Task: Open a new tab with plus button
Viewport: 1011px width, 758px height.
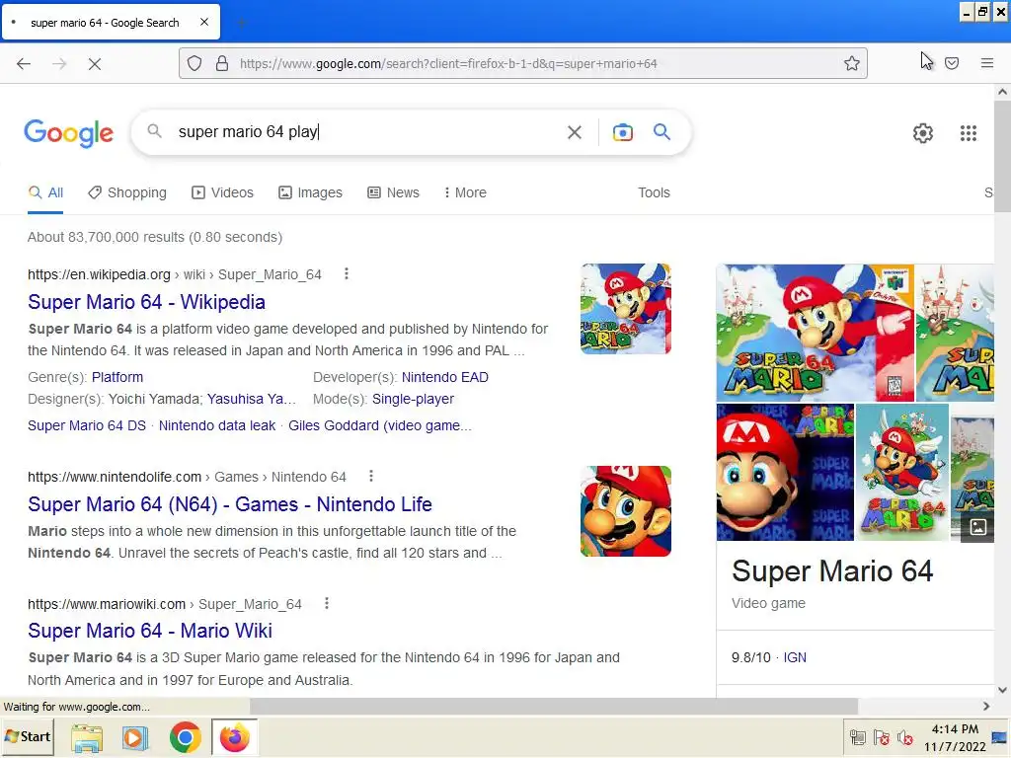Action: pyautogui.click(x=241, y=24)
